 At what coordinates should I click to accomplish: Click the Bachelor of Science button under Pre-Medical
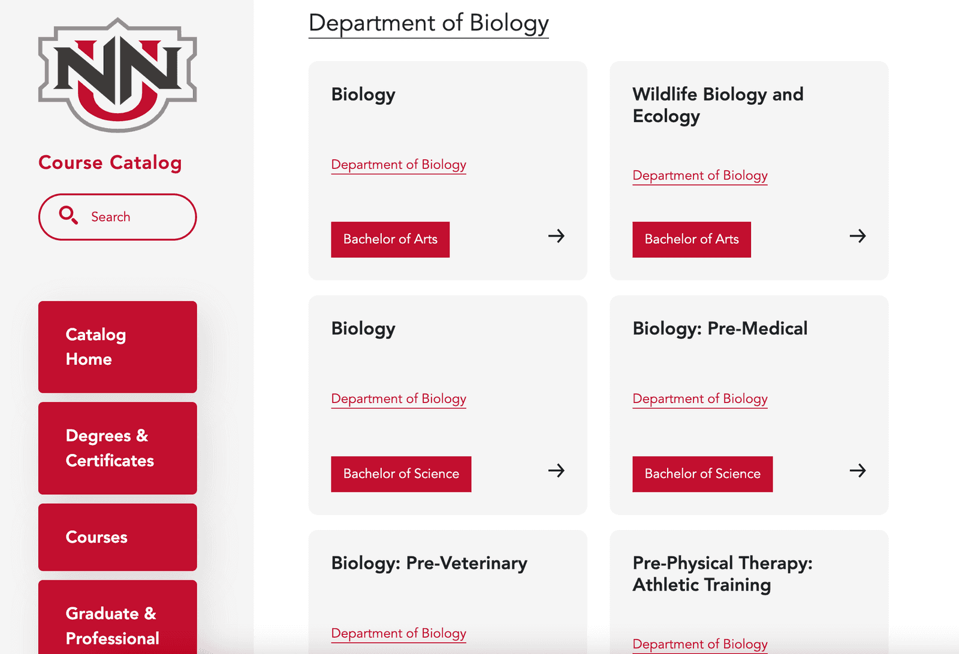click(702, 474)
